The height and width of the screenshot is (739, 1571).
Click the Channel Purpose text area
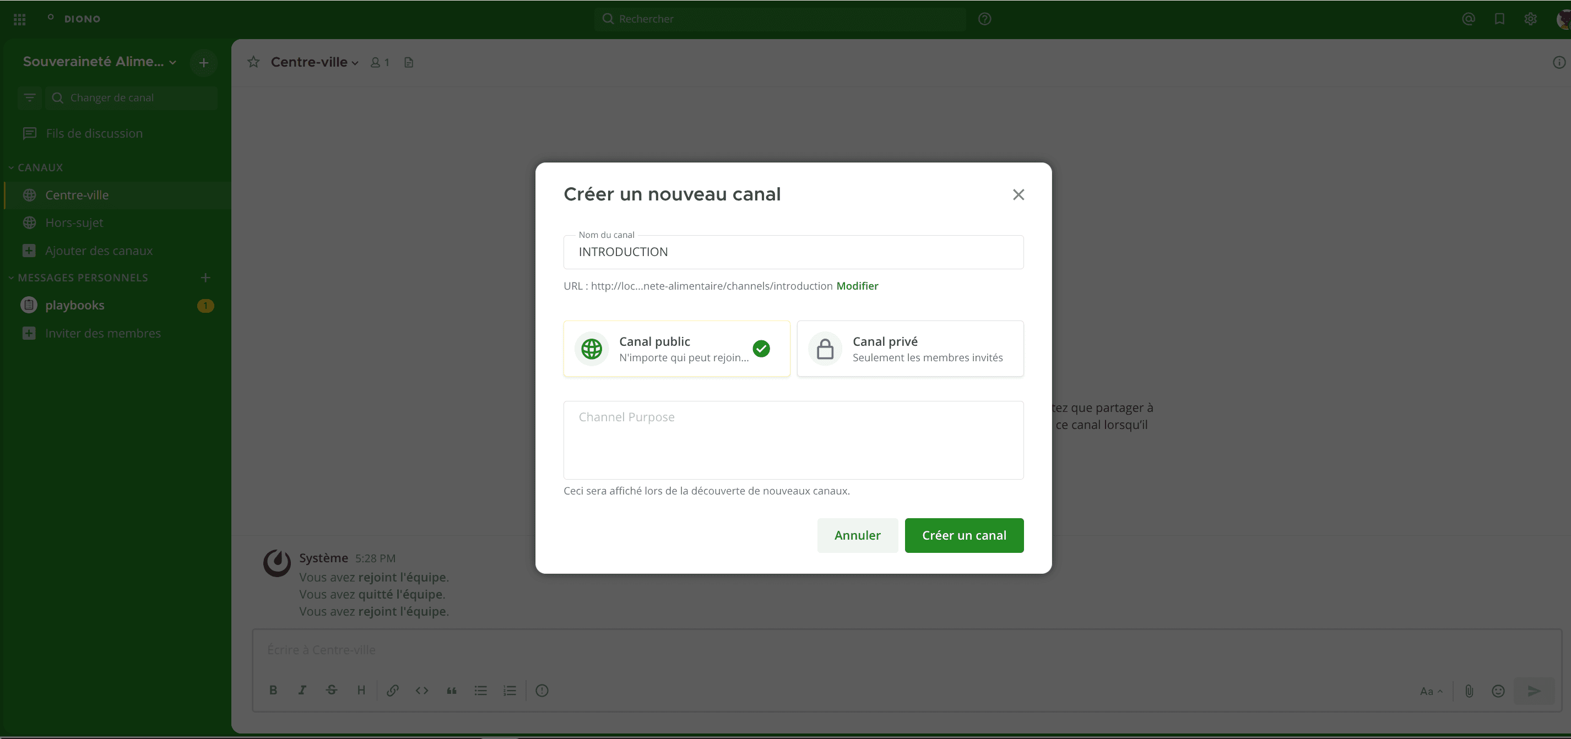click(793, 440)
